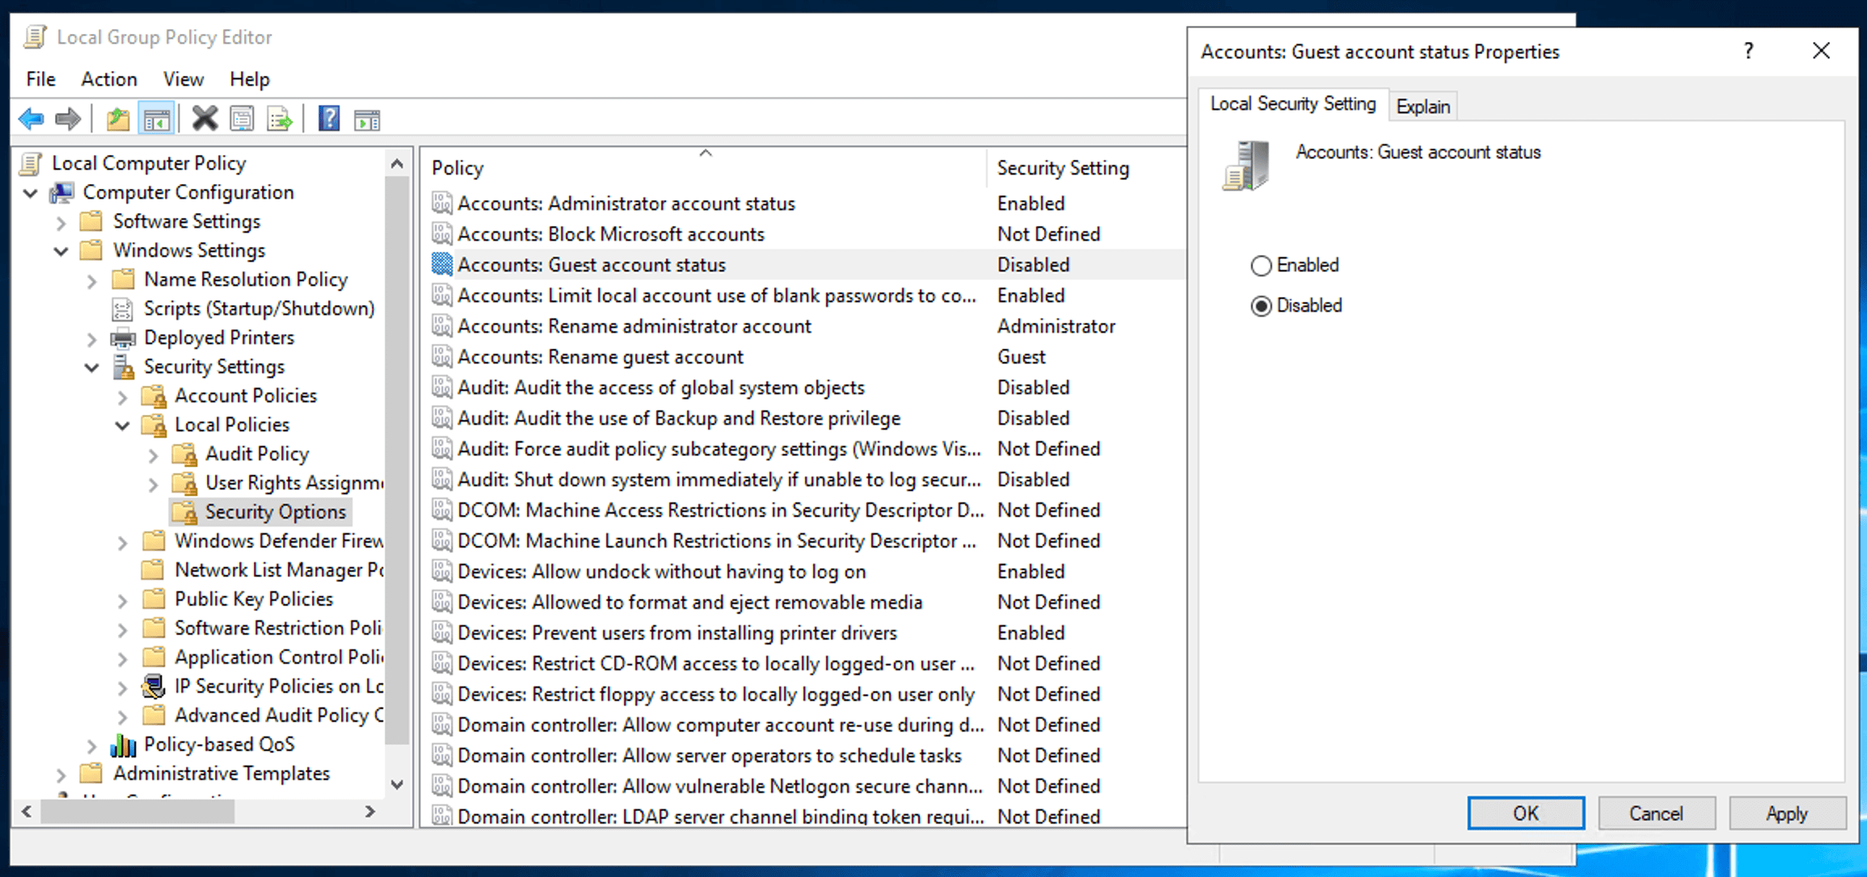Switch to the Explain tab
1867x877 pixels.
[x=1422, y=106]
